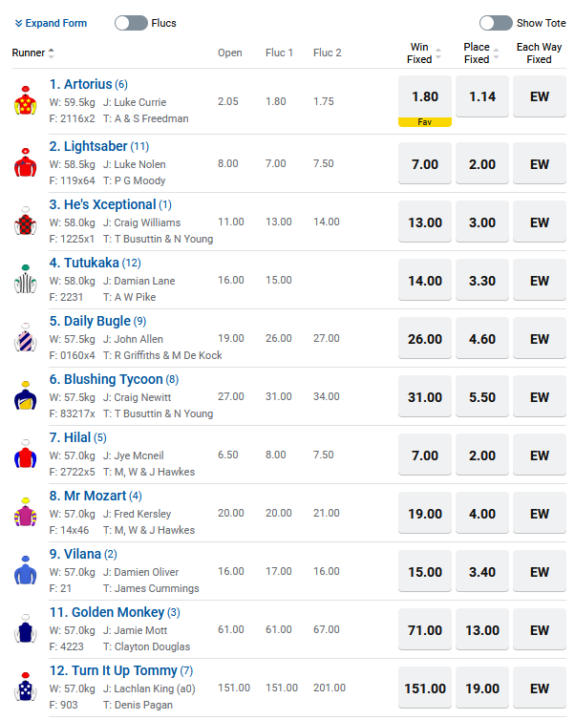Image resolution: width=575 pixels, height=720 pixels.
Task: Click Daily Bugle jockey silks icon
Action: click(25, 338)
